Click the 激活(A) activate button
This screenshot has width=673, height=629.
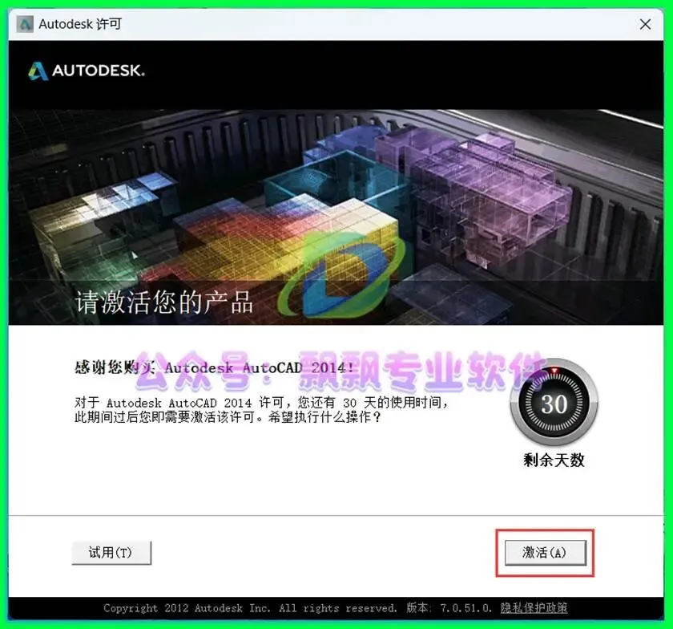click(x=545, y=553)
